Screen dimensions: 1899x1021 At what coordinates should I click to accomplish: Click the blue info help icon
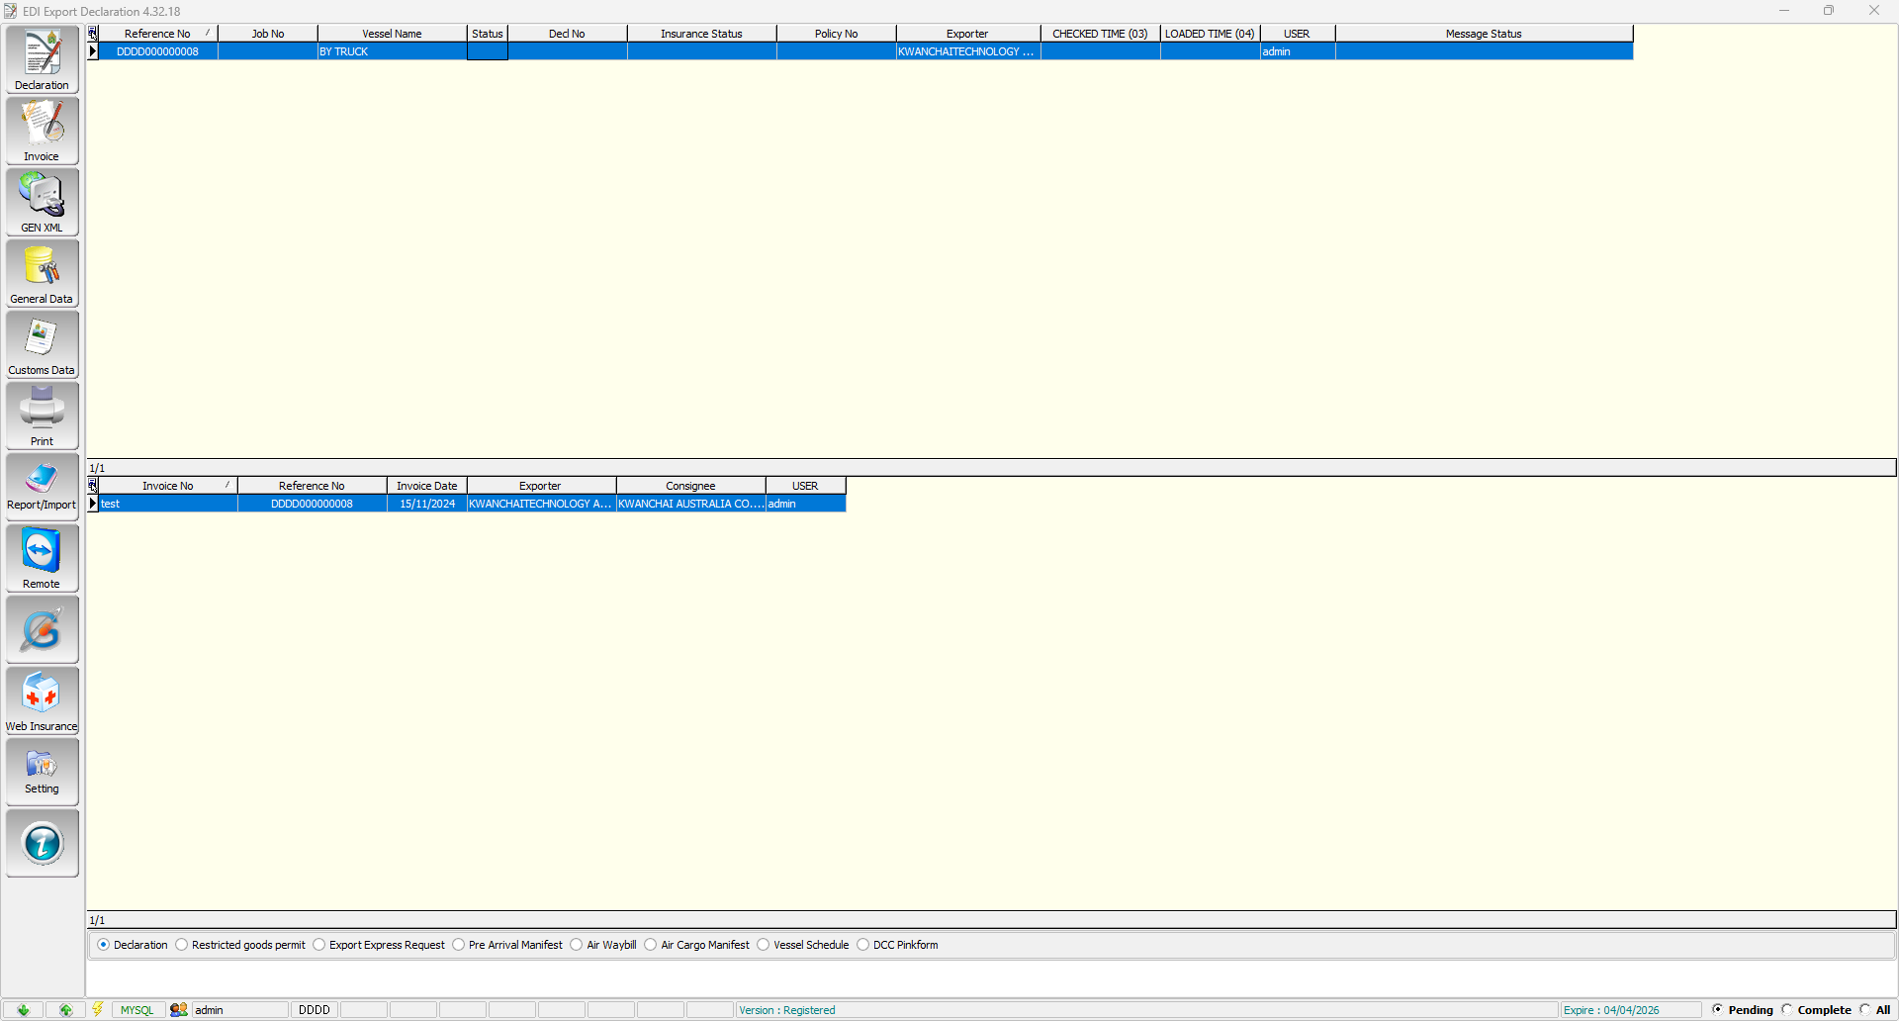point(42,843)
